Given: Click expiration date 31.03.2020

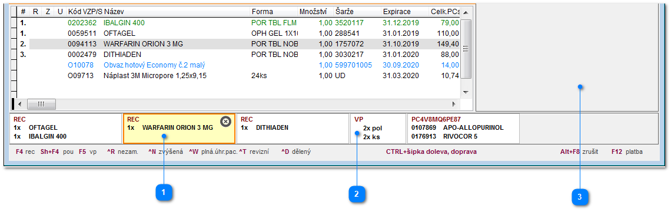Looking at the screenshot, I should [x=401, y=76].
